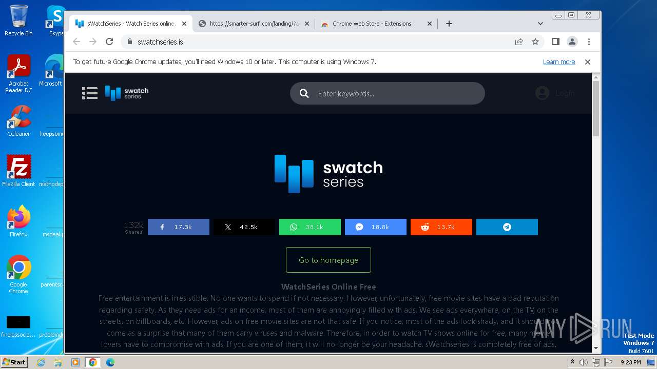Screen dimensions: 657x369
Task: Share on Reddit button showing 13.7k
Action: click(441, 227)
